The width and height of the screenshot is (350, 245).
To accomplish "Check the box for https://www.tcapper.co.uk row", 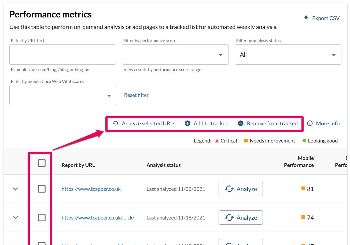I will click(42, 189).
